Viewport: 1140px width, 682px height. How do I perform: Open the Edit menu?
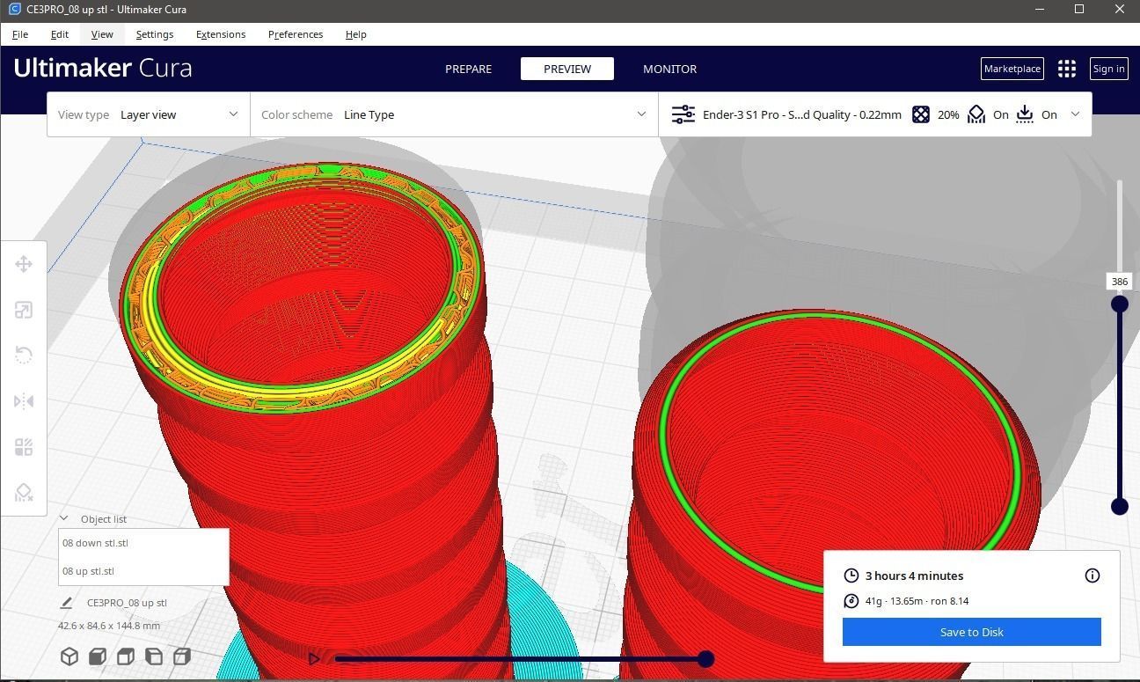(60, 34)
